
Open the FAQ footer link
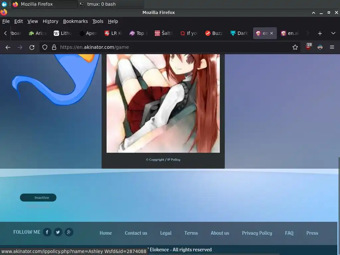(289, 233)
